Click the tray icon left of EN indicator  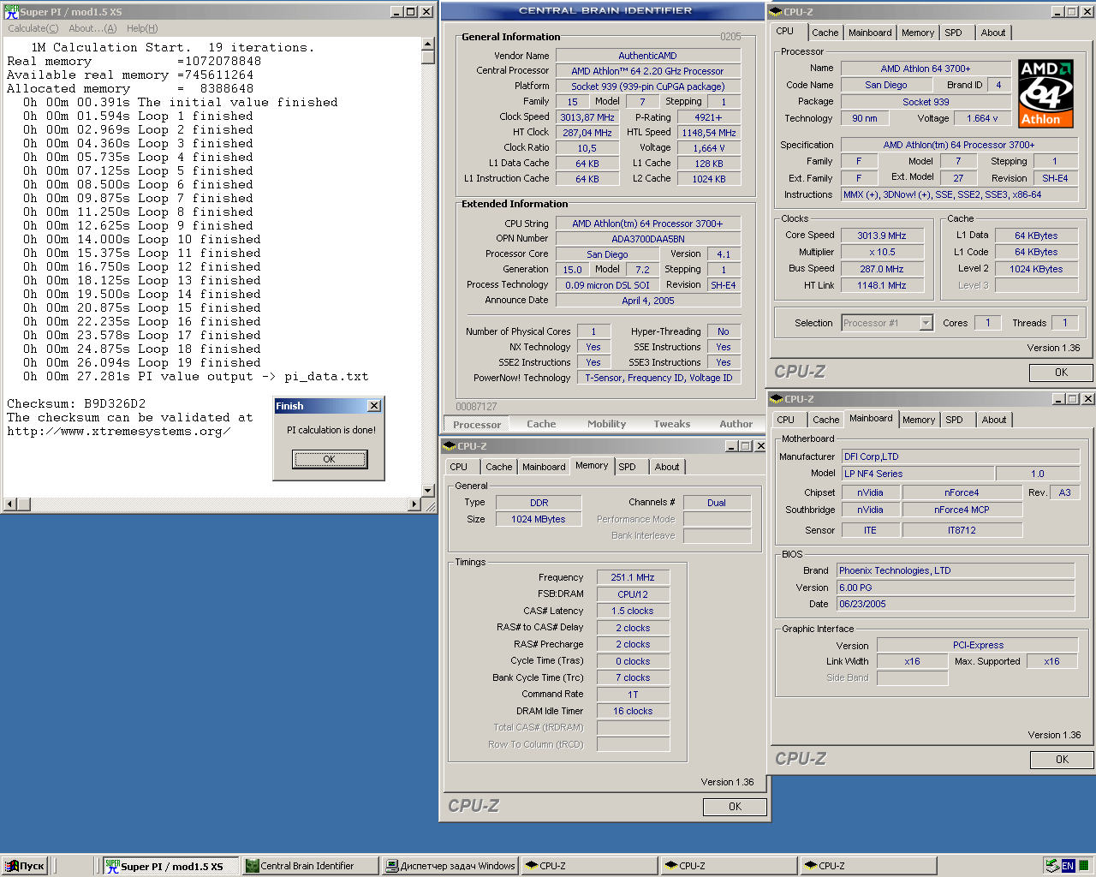tap(1051, 866)
